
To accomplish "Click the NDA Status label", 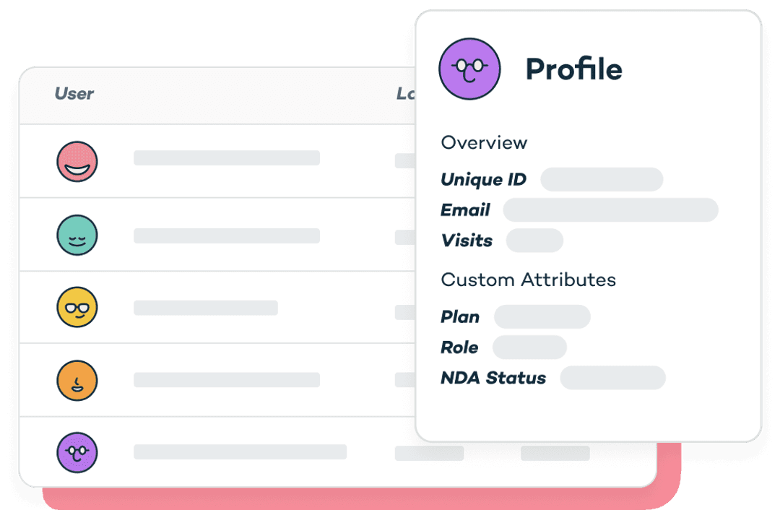I will coord(493,378).
